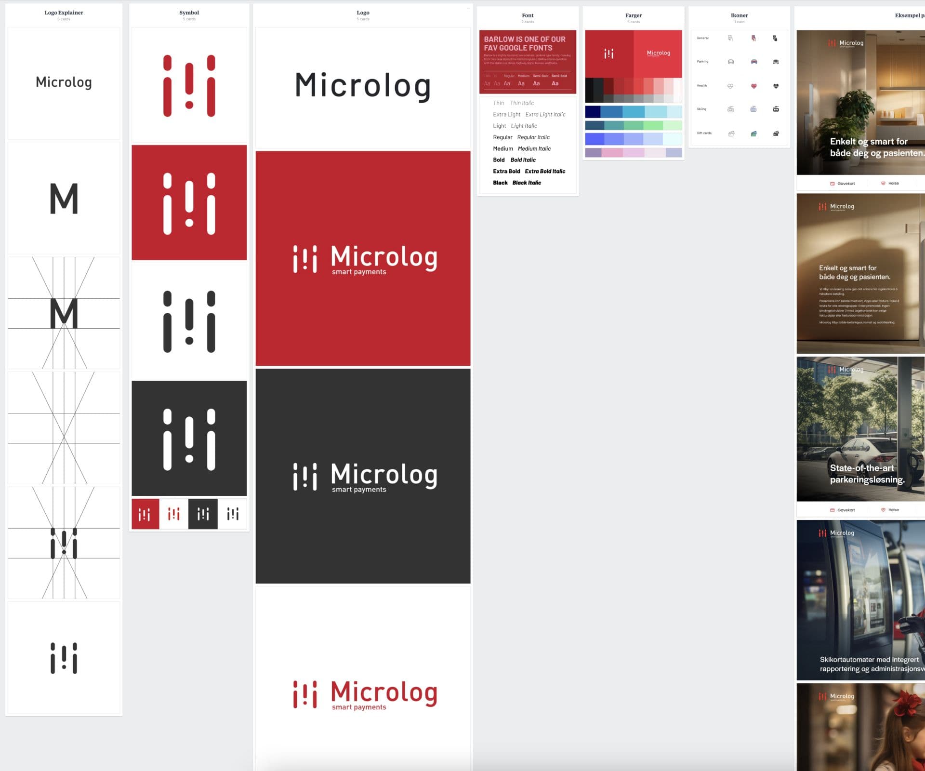Open the Barlow Google Fonts red card
925x771 pixels.
click(528, 62)
